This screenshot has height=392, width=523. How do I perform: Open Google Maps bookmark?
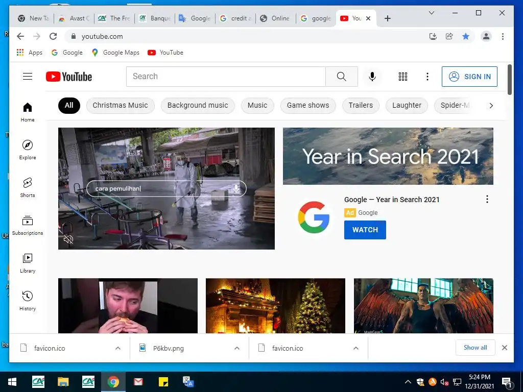point(115,53)
